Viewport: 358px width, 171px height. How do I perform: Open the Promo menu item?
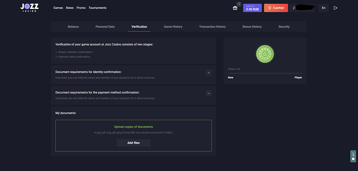(x=81, y=8)
